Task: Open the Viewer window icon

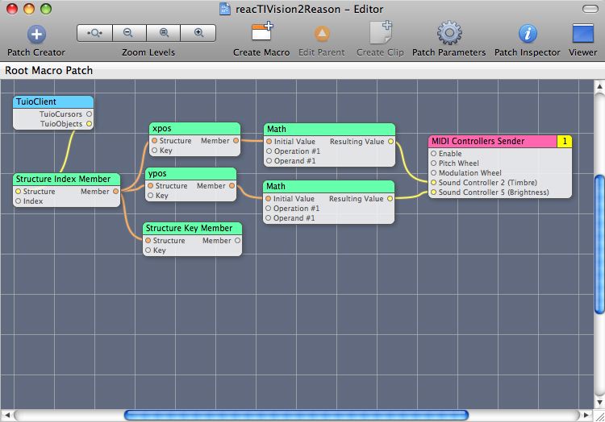Action: click(x=582, y=34)
